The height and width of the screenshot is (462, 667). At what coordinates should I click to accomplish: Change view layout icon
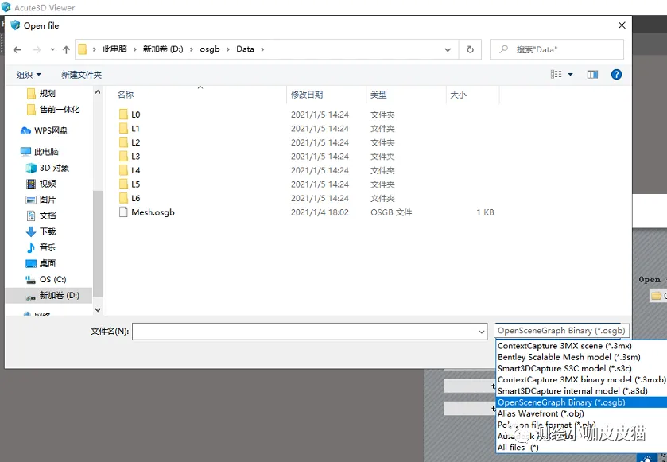click(556, 75)
